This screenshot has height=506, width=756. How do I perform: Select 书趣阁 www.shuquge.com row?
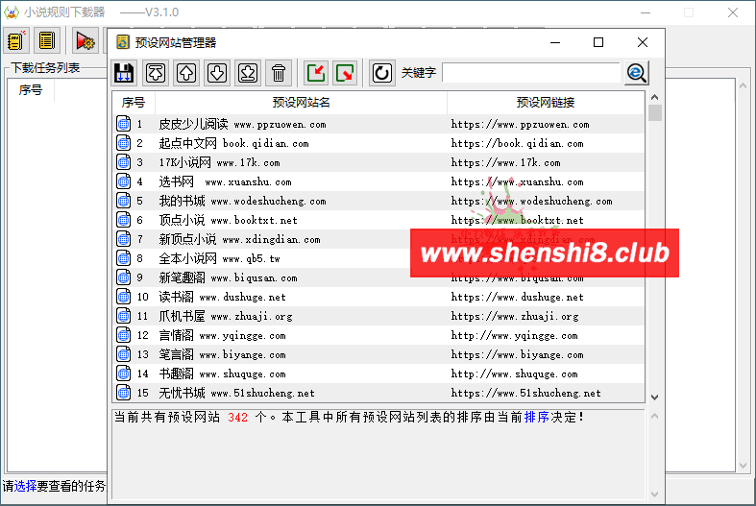coord(378,373)
